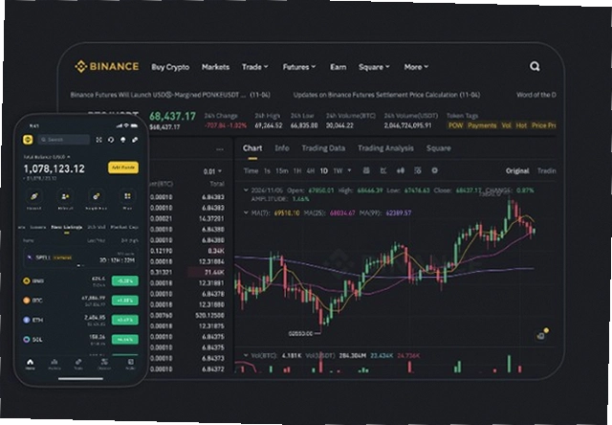Click the 68,437.17 last price
The height and width of the screenshot is (425, 612).
click(x=172, y=117)
